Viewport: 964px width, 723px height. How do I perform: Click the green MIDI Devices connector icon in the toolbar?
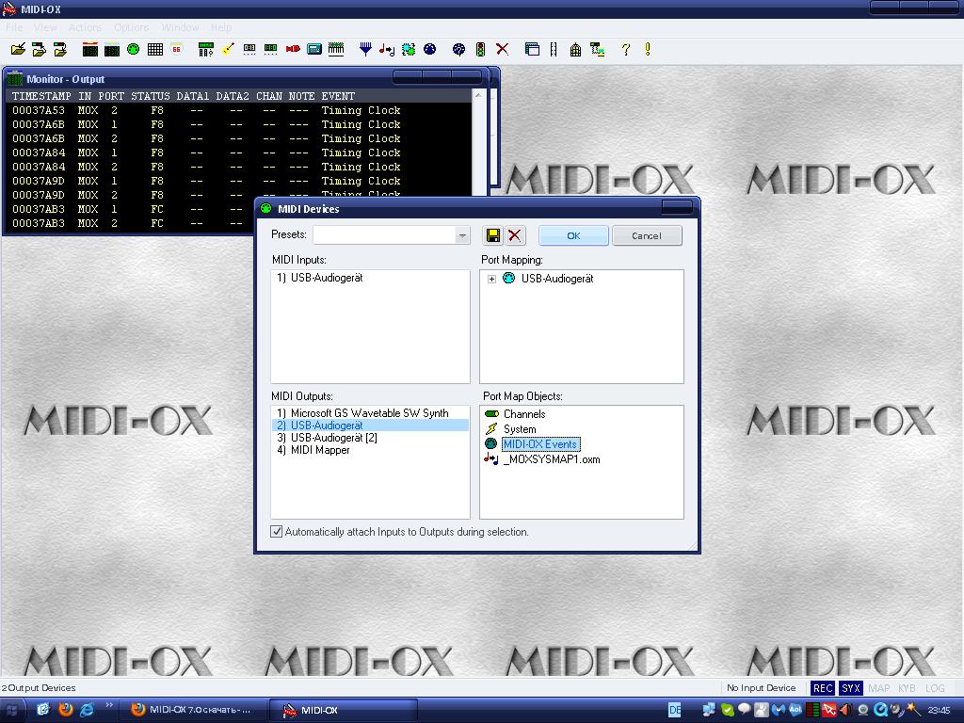point(133,49)
